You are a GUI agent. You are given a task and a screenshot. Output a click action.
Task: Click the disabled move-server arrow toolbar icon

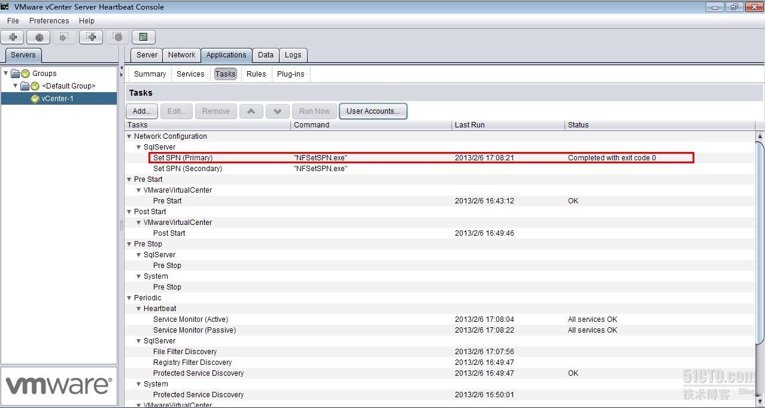[x=65, y=37]
